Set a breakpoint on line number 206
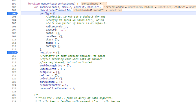196x102 pixels. tap(14, 27)
